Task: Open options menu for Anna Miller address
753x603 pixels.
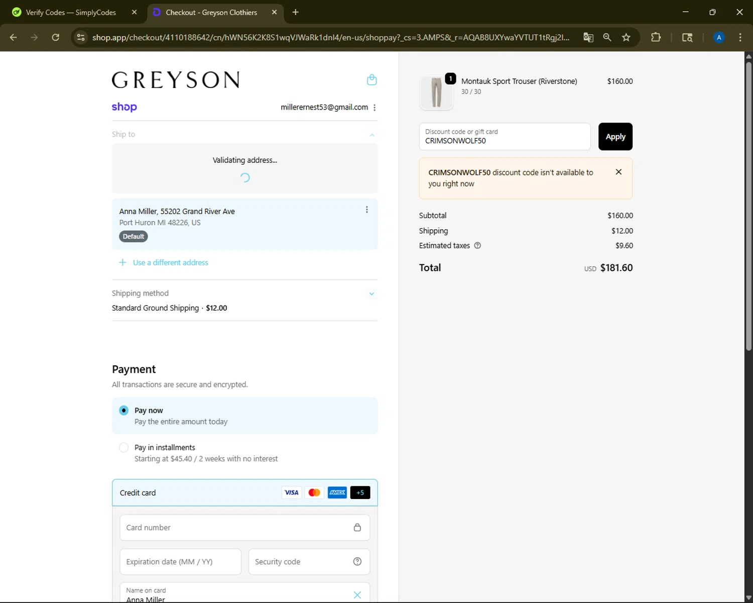Action: pyautogui.click(x=367, y=210)
